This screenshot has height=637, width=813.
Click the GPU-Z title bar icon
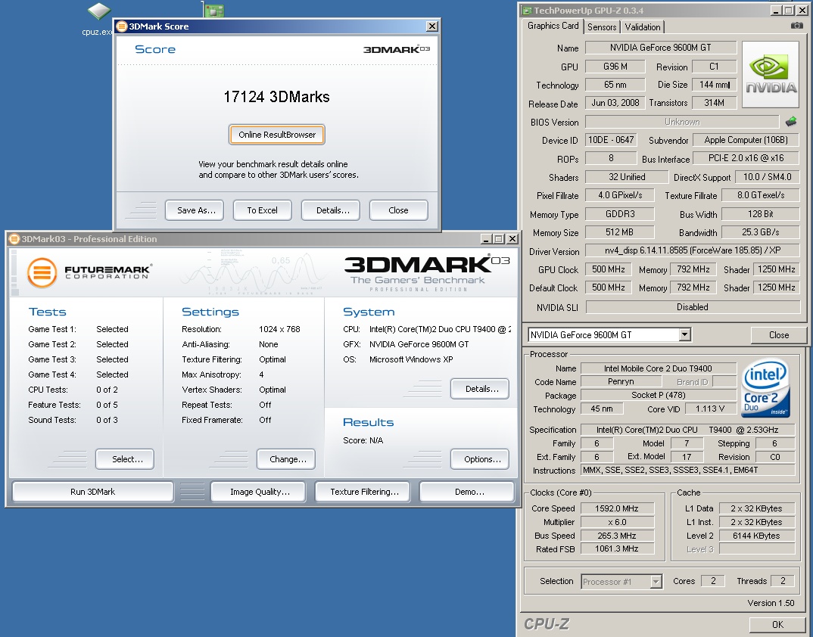pos(527,11)
